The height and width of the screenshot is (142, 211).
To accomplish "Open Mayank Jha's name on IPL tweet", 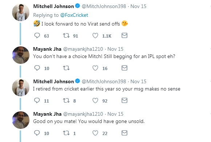I will [x=47, y=49].
